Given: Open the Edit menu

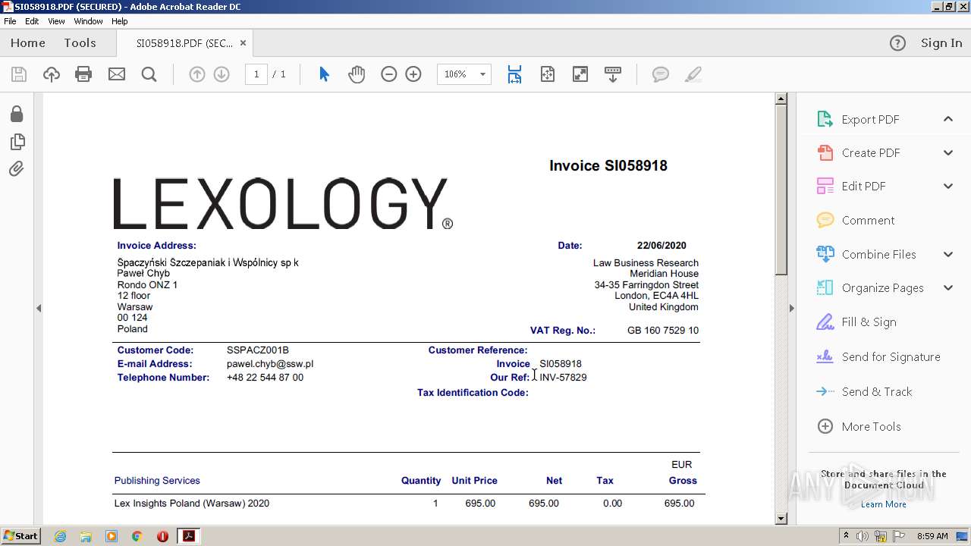Looking at the screenshot, I should click(32, 21).
